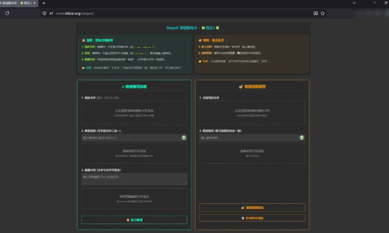Reload the page with the refresh icon
This screenshot has width=389, height=233.
coord(7,13)
